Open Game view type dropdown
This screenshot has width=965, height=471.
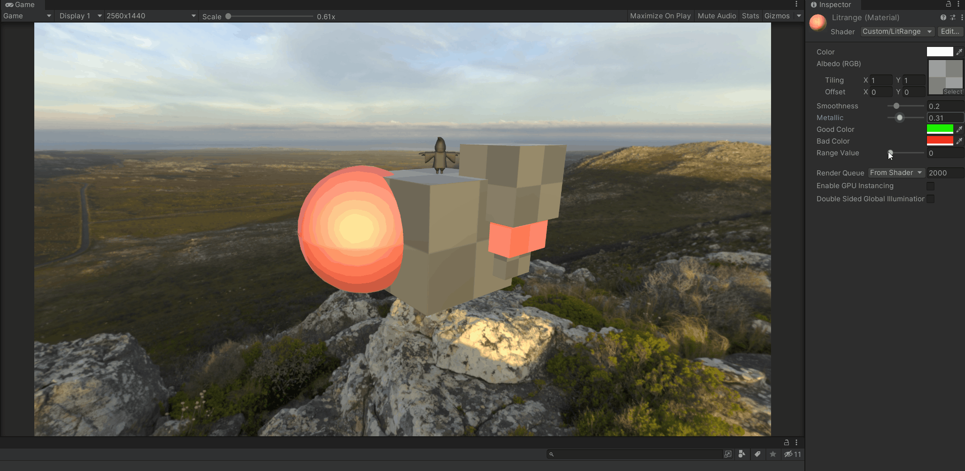(27, 16)
